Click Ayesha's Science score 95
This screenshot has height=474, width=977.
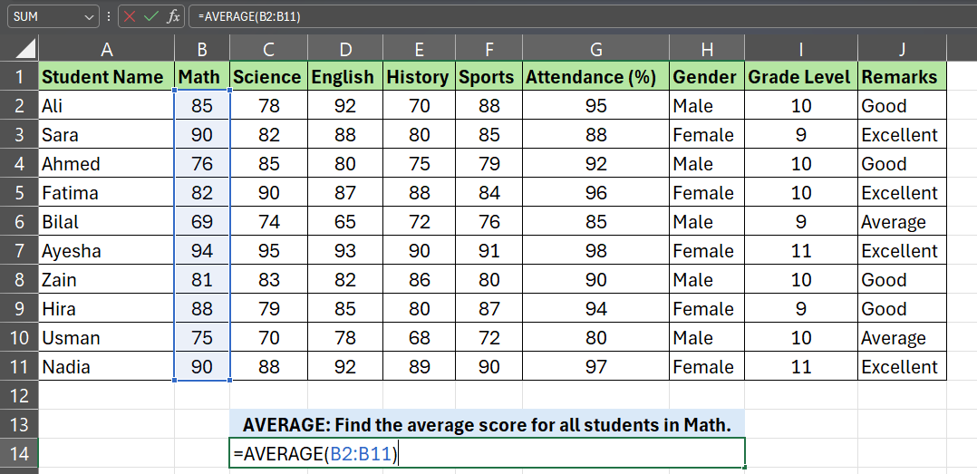(x=268, y=250)
